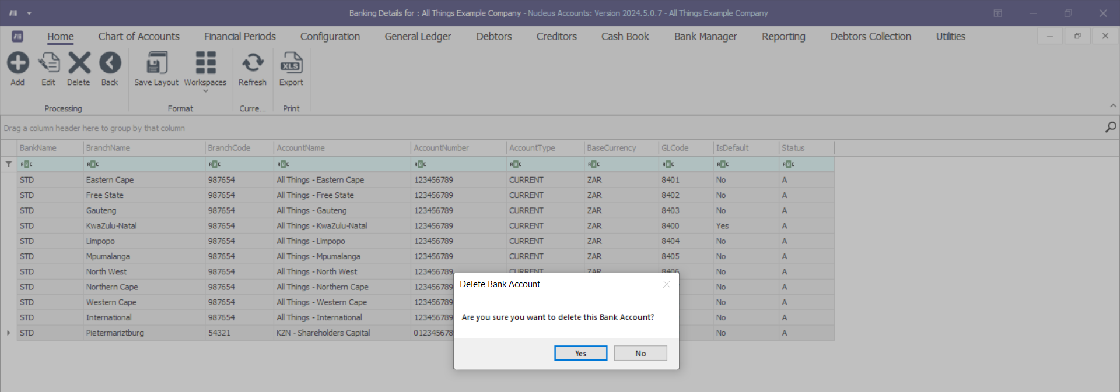The width and height of the screenshot is (1120, 392).
Task: Open the grid search magnifier icon
Action: (x=1111, y=127)
